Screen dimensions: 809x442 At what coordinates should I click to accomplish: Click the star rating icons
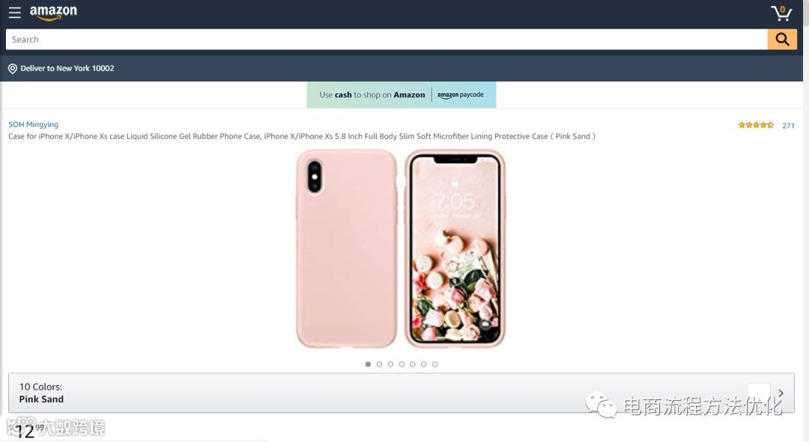click(x=756, y=125)
